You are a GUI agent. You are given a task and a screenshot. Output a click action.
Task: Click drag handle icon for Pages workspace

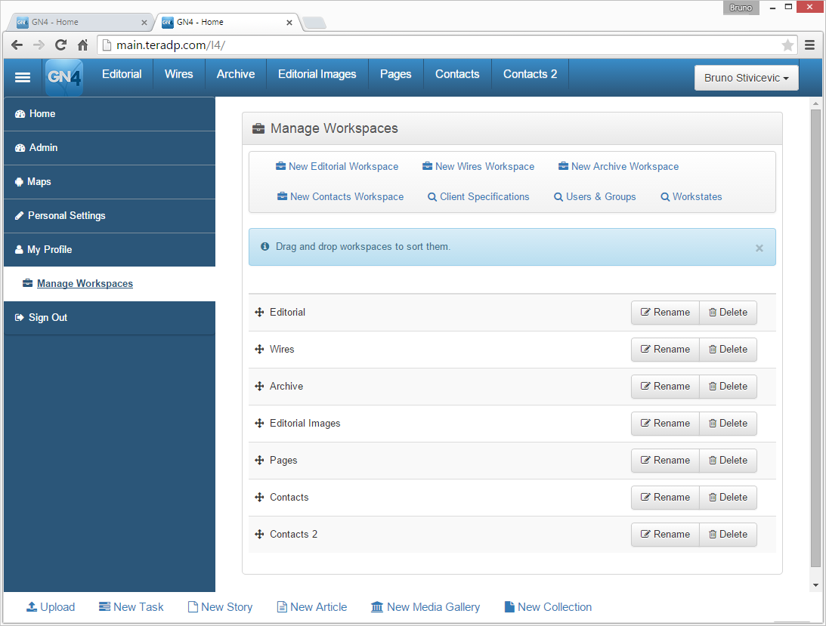click(x=259, y=460)
